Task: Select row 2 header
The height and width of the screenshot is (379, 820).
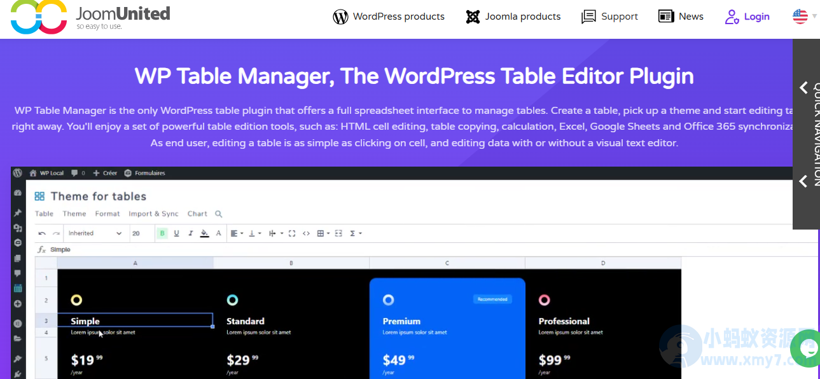Action: (x=46, y=300)
